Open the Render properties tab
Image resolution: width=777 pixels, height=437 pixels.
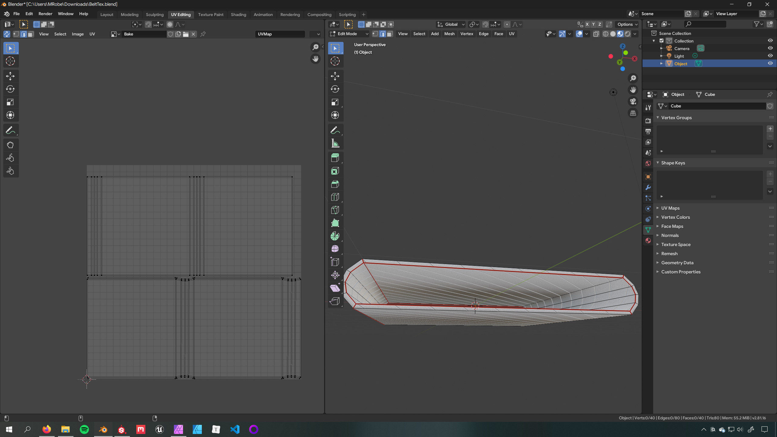(648, 121)
